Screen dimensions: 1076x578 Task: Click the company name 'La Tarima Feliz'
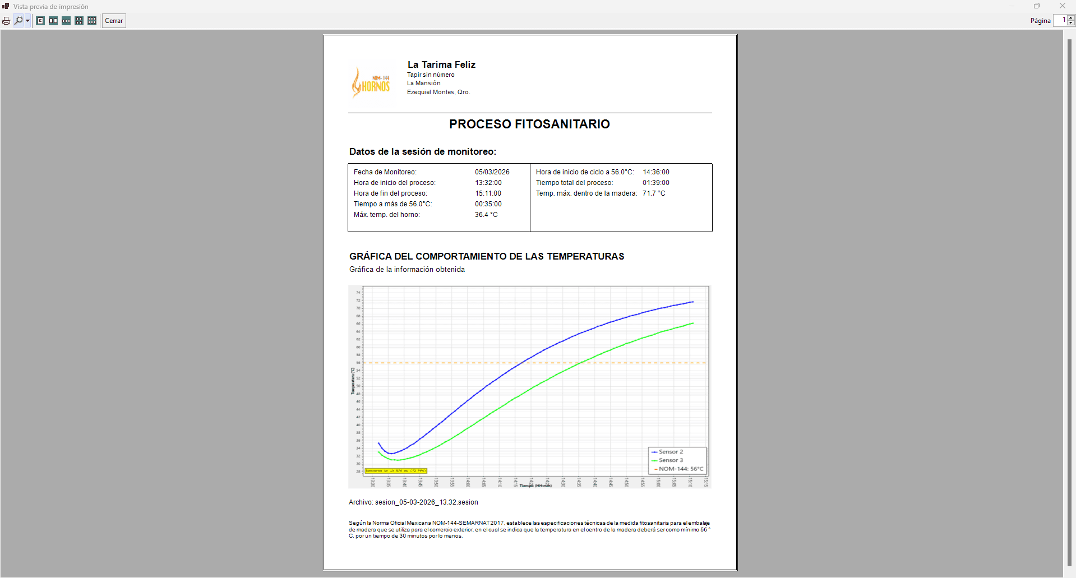[441, 64]
